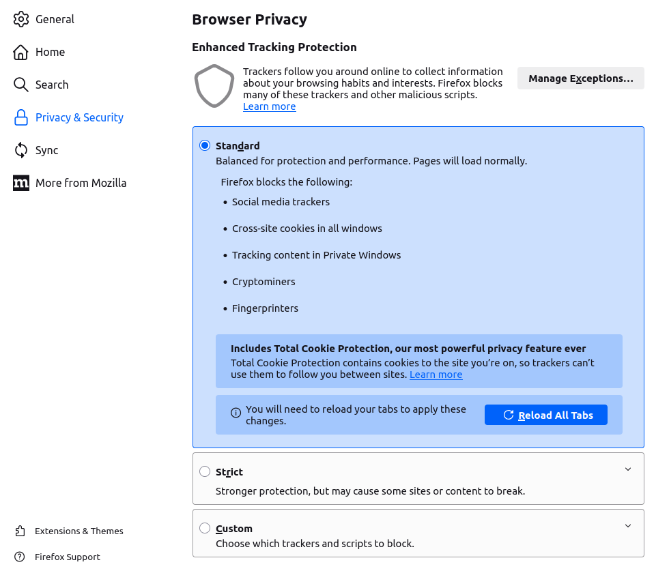Screen dimensions: 669x571
Task: Expand the Custom option chevron
Action: [x=628, y=526]
